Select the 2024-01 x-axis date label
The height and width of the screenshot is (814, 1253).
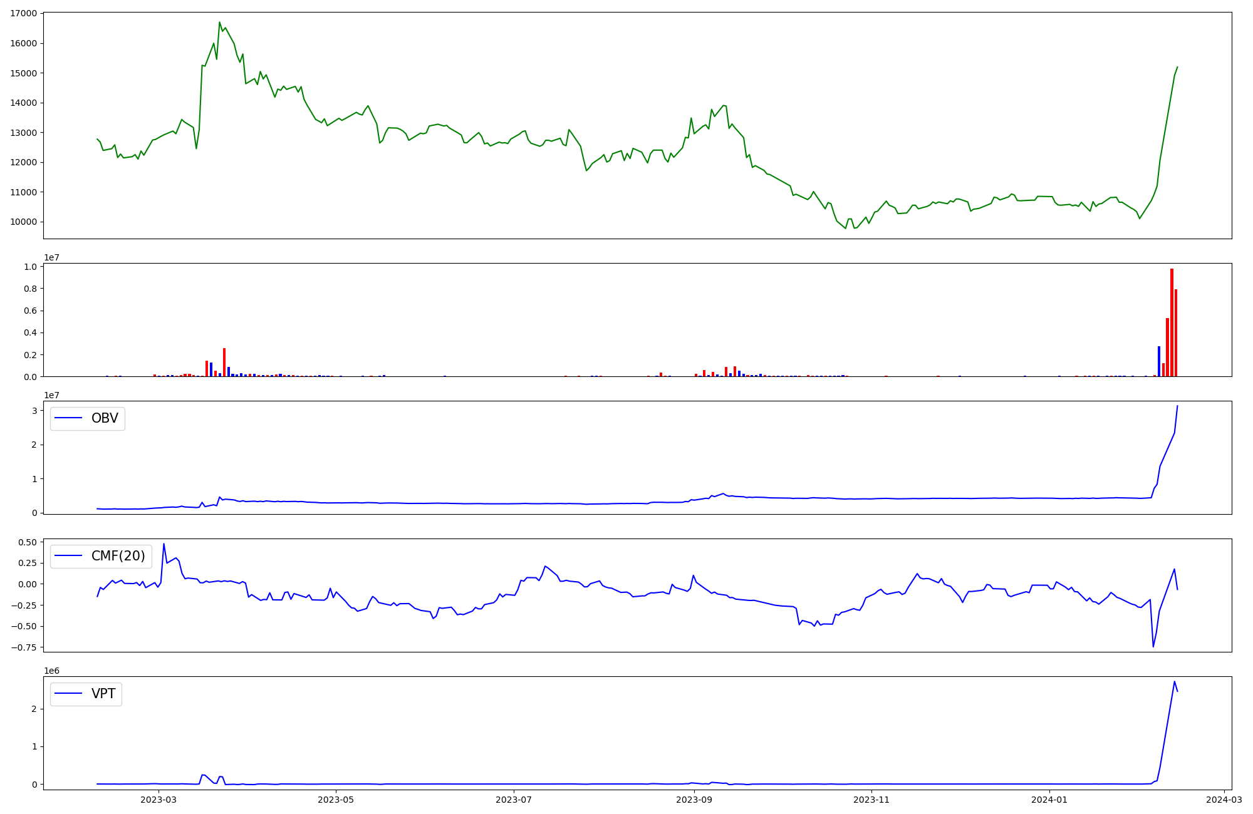[x=1050, y=800]
